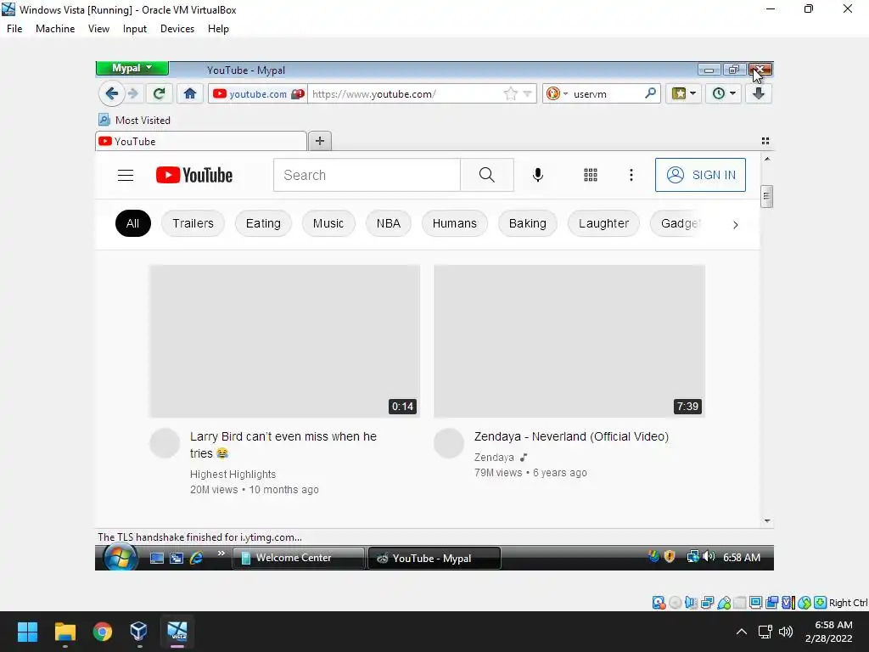Select the YouTube browser tab

pyautogui.click(x=200, y=141)
